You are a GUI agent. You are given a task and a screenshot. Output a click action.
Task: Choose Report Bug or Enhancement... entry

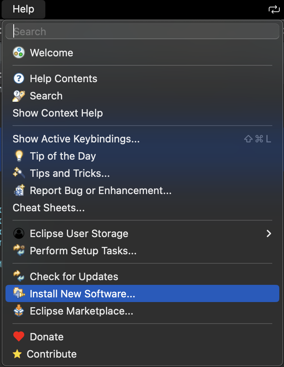(142, 191)
